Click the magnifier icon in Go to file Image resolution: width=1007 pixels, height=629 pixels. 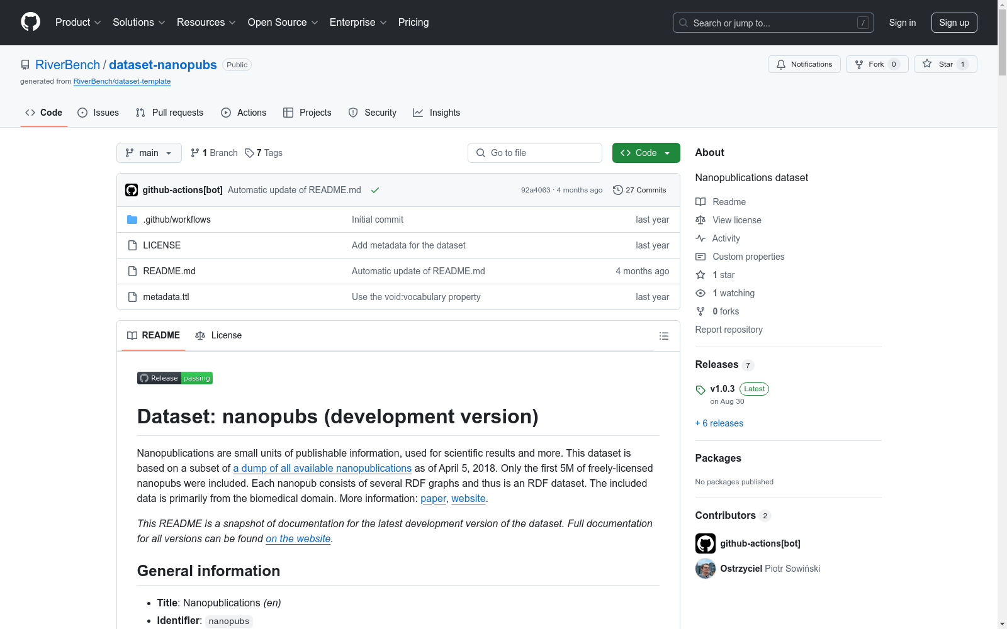(x=481, y=153)
